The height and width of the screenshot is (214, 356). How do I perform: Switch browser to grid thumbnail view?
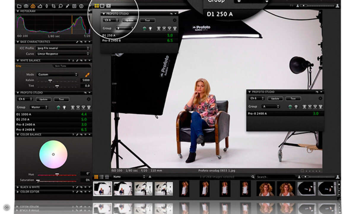(x=96, y=177)
